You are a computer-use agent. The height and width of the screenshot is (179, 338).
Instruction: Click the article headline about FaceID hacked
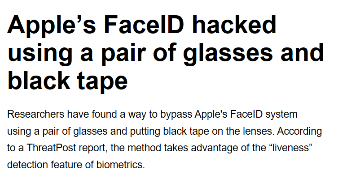pyautogui.click(x=166, y=54)
